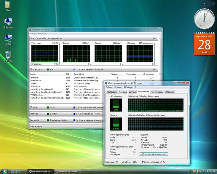Click the Moniteur de ressources title bar icon
217x174 pixels.
click(30, 30)
